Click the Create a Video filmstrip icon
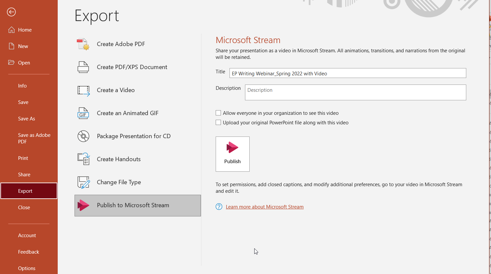This screenshot has height=274, width=491. click(x=83, y=91)
